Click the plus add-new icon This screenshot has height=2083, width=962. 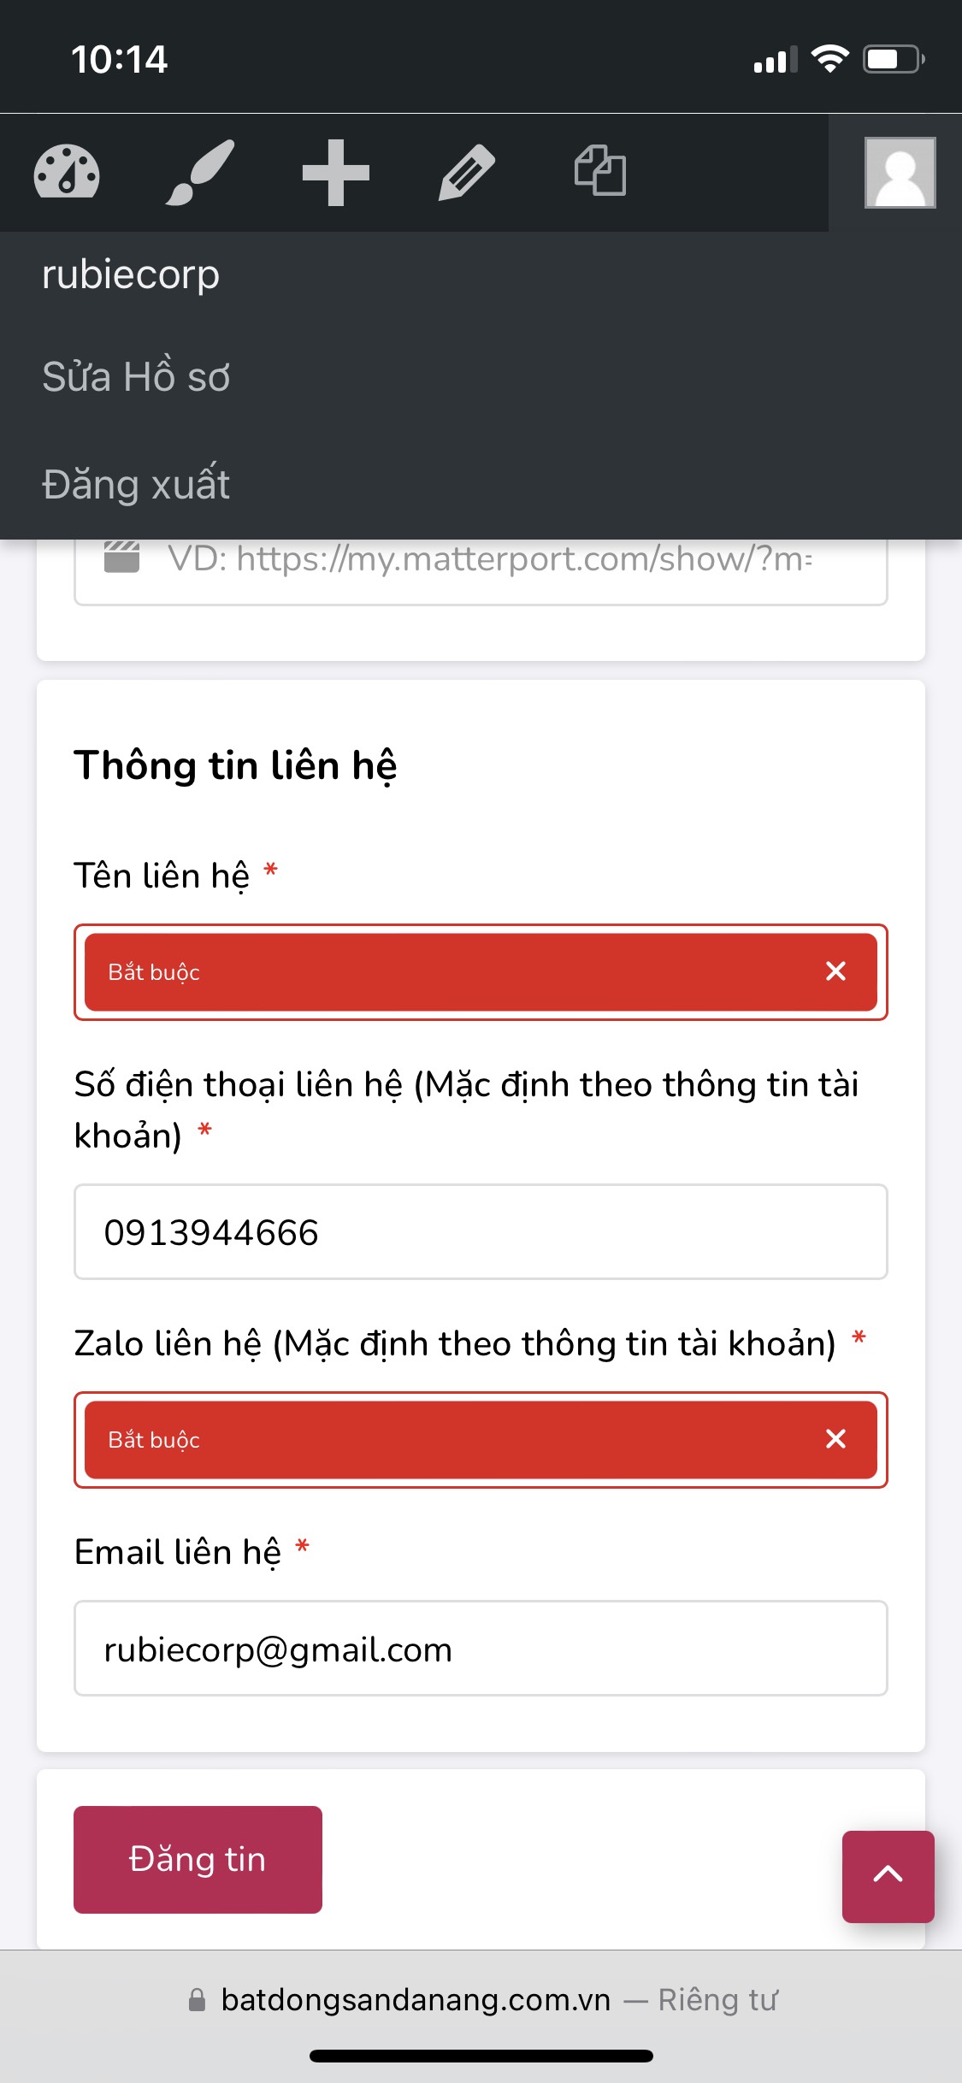coord(335,173)
